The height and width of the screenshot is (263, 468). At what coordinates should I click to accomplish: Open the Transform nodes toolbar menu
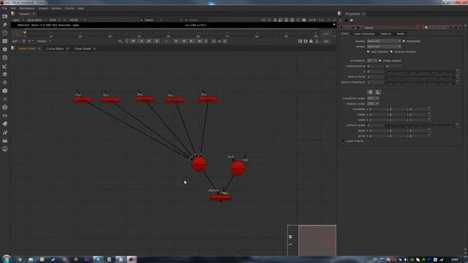5,83
